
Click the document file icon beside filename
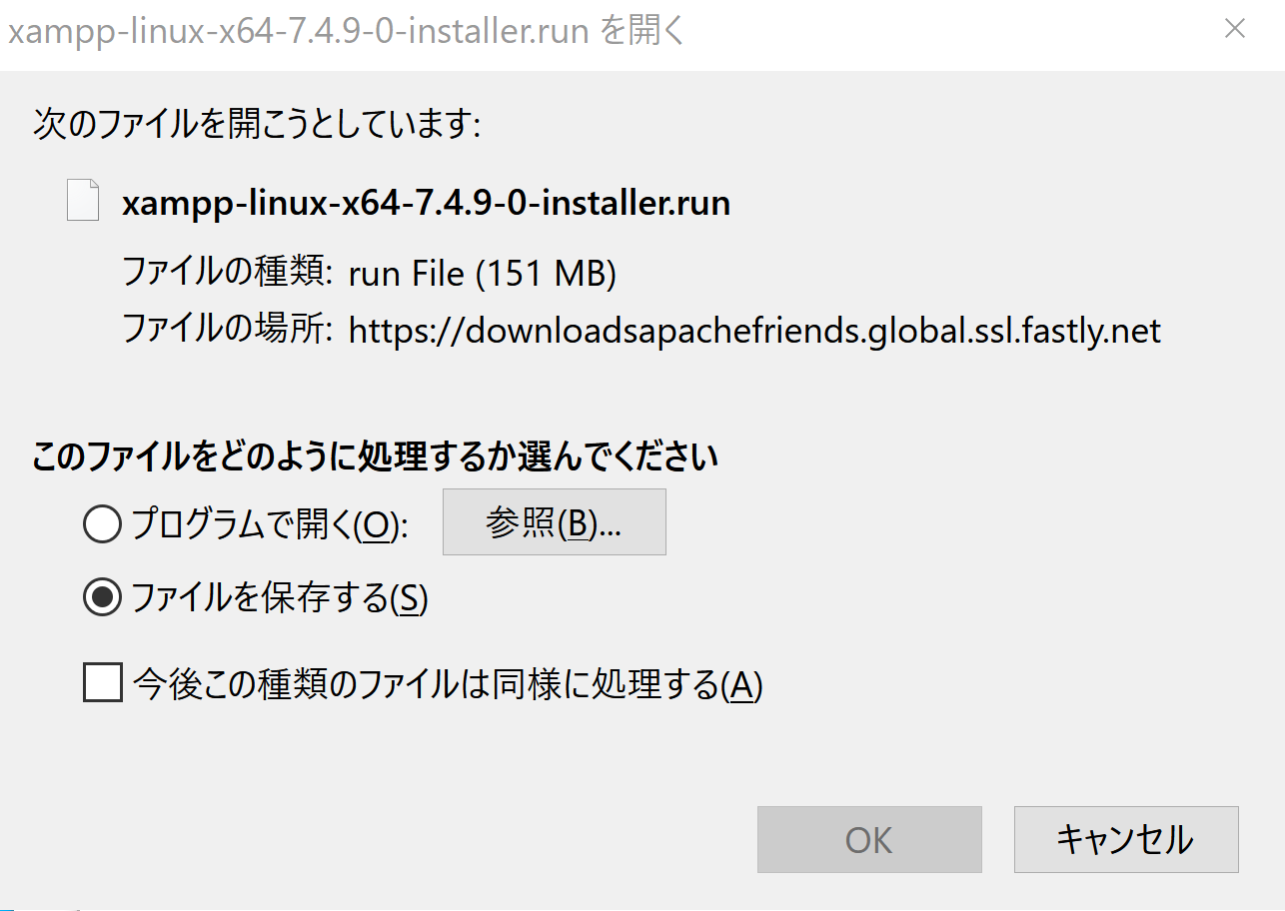click(x=82, y=200)
